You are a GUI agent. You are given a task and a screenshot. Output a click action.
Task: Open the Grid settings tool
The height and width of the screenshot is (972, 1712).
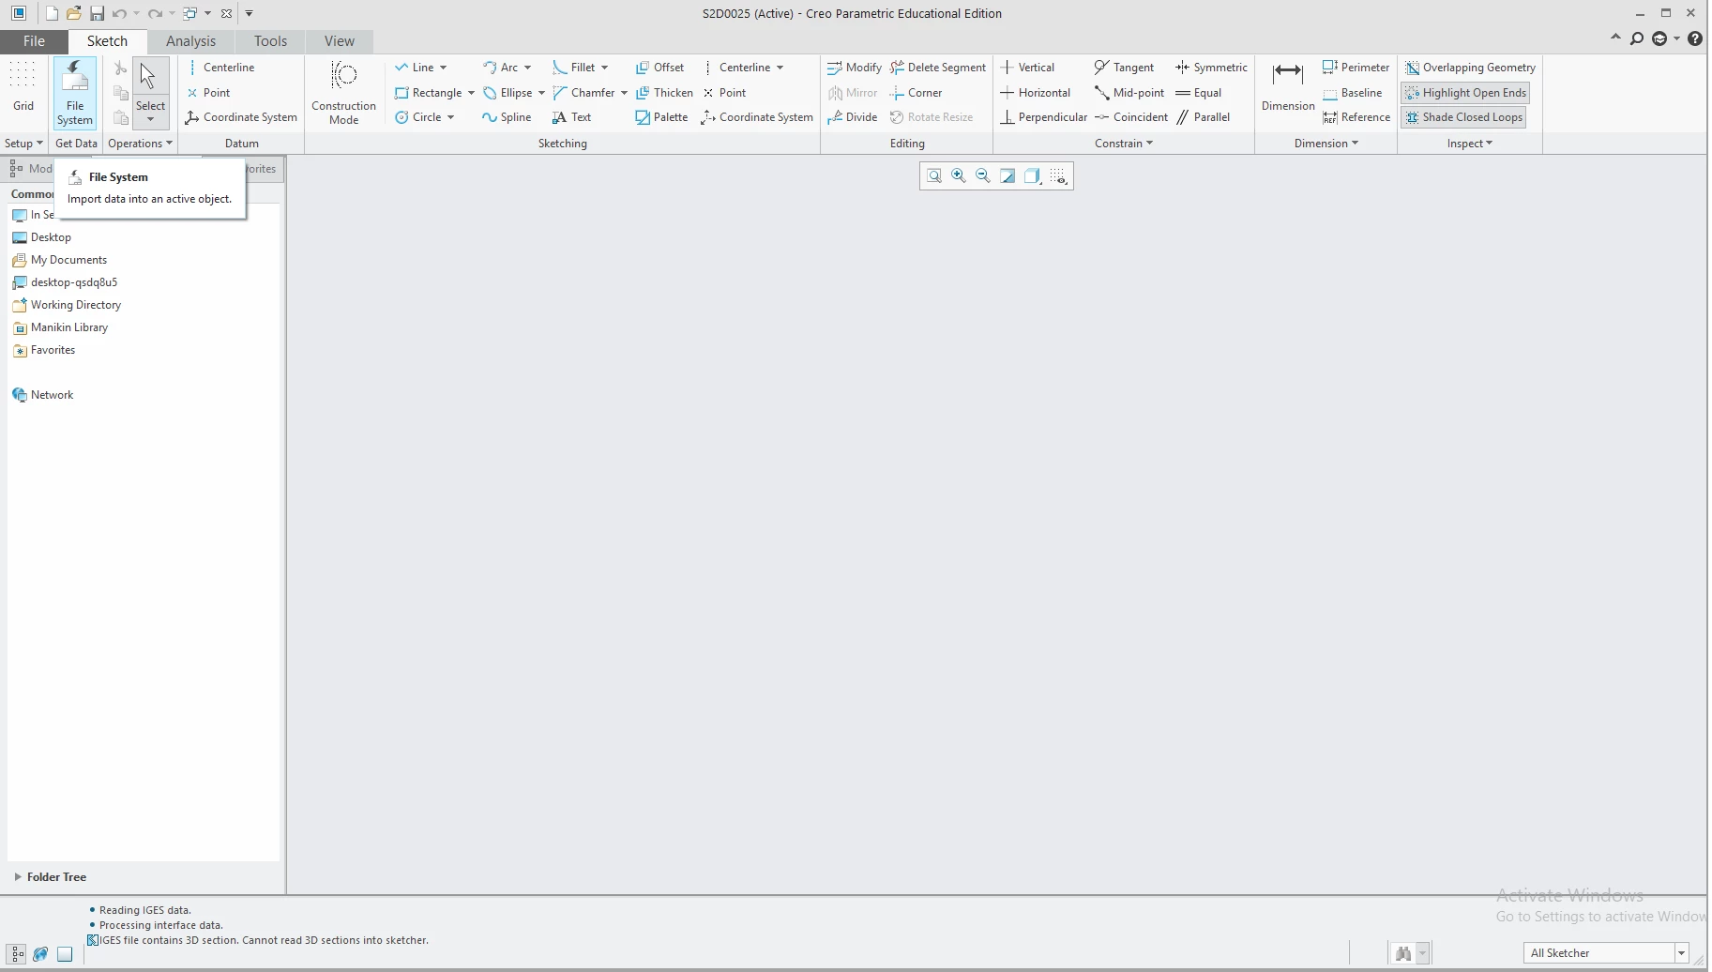pyautogui.click(x=23, y=86)
